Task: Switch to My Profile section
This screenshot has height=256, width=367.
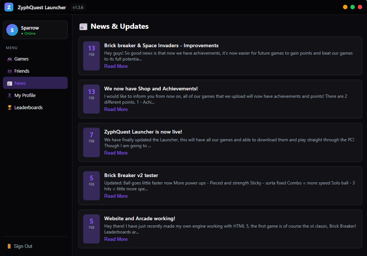Action: tap(26, 95)
